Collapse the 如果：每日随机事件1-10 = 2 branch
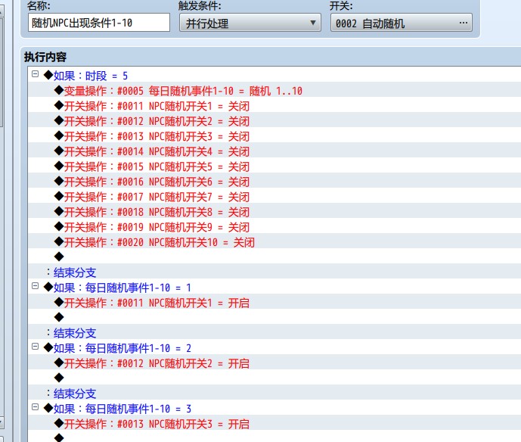 point(35,346)
